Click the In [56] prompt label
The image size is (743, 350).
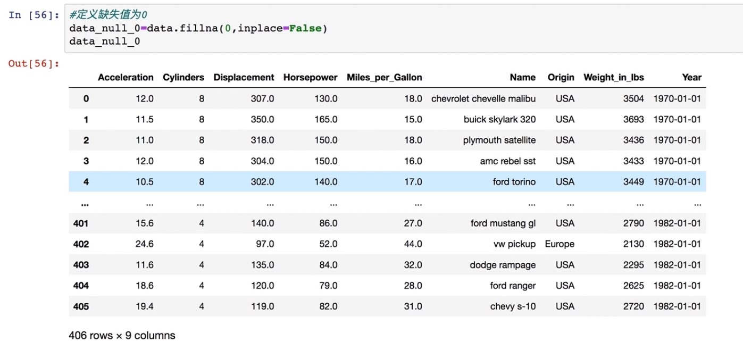[x=34, y=15]
